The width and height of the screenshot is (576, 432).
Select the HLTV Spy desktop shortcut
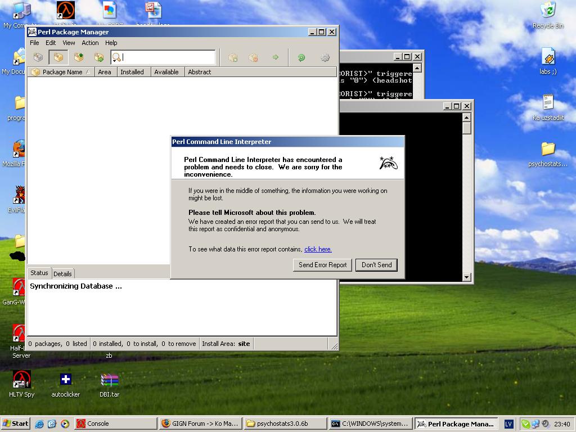(x=22, y=384)
